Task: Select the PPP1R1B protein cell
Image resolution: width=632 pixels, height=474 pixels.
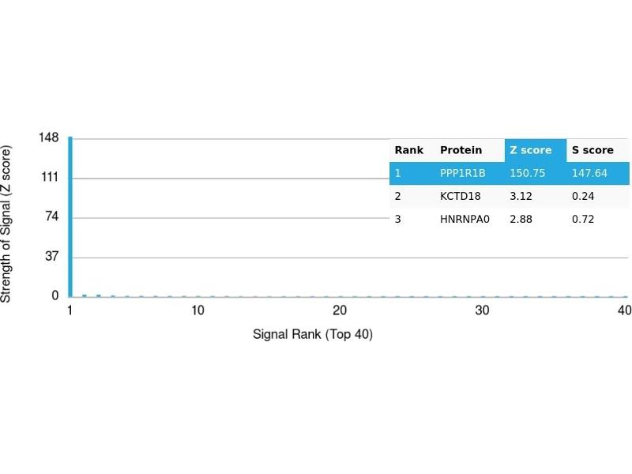Action: click(x=462, y=173)
